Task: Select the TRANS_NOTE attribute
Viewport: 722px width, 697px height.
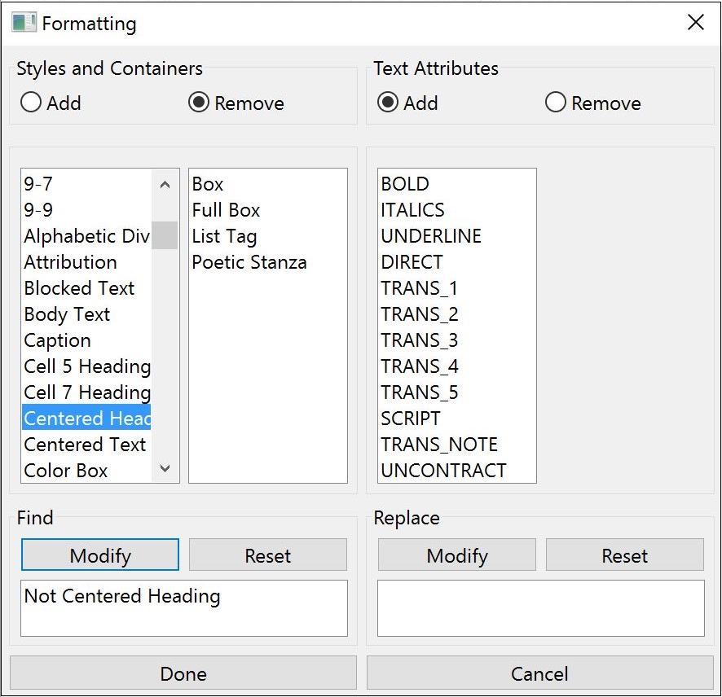Action: pos(439,445)
